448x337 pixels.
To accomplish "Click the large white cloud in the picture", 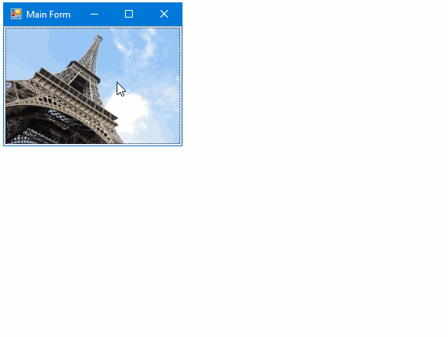I will [127, 112].
